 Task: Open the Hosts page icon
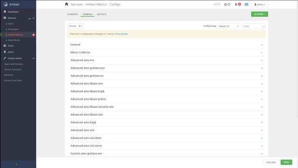coord(5,46)
